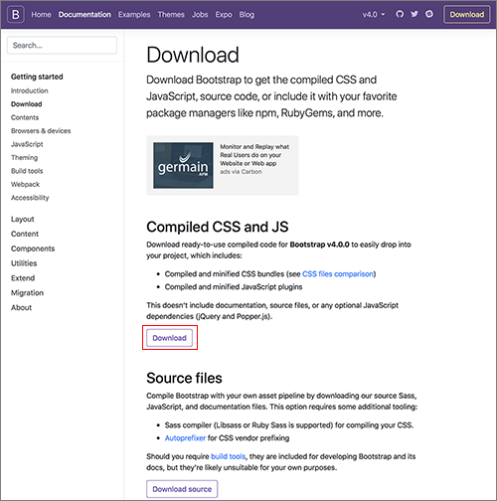
Task: Open Build tools in the sidebar
Action: [x=27, y=171]
